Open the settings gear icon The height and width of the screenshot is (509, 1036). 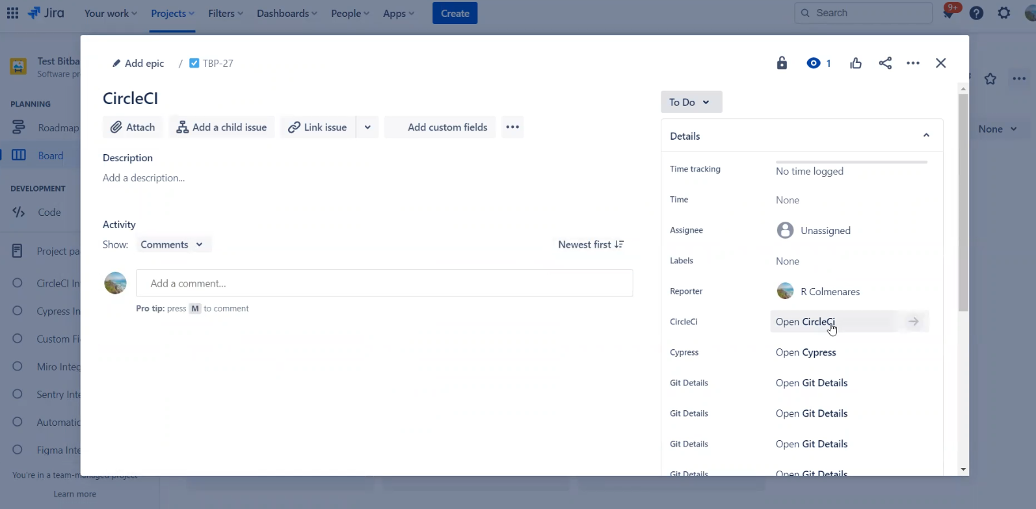1004,13
